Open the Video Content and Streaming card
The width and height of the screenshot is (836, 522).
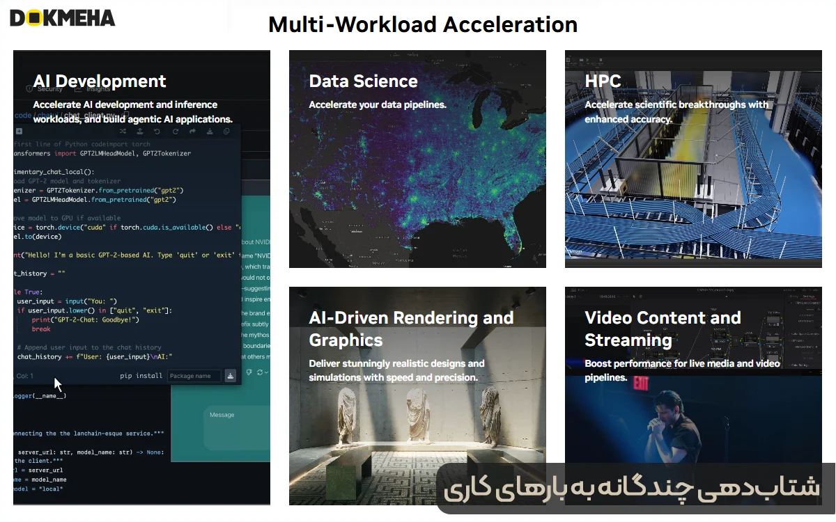(x=693, y=395)
